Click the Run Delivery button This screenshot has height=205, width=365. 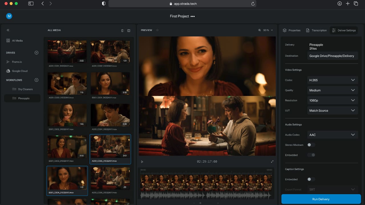(321, 199)
